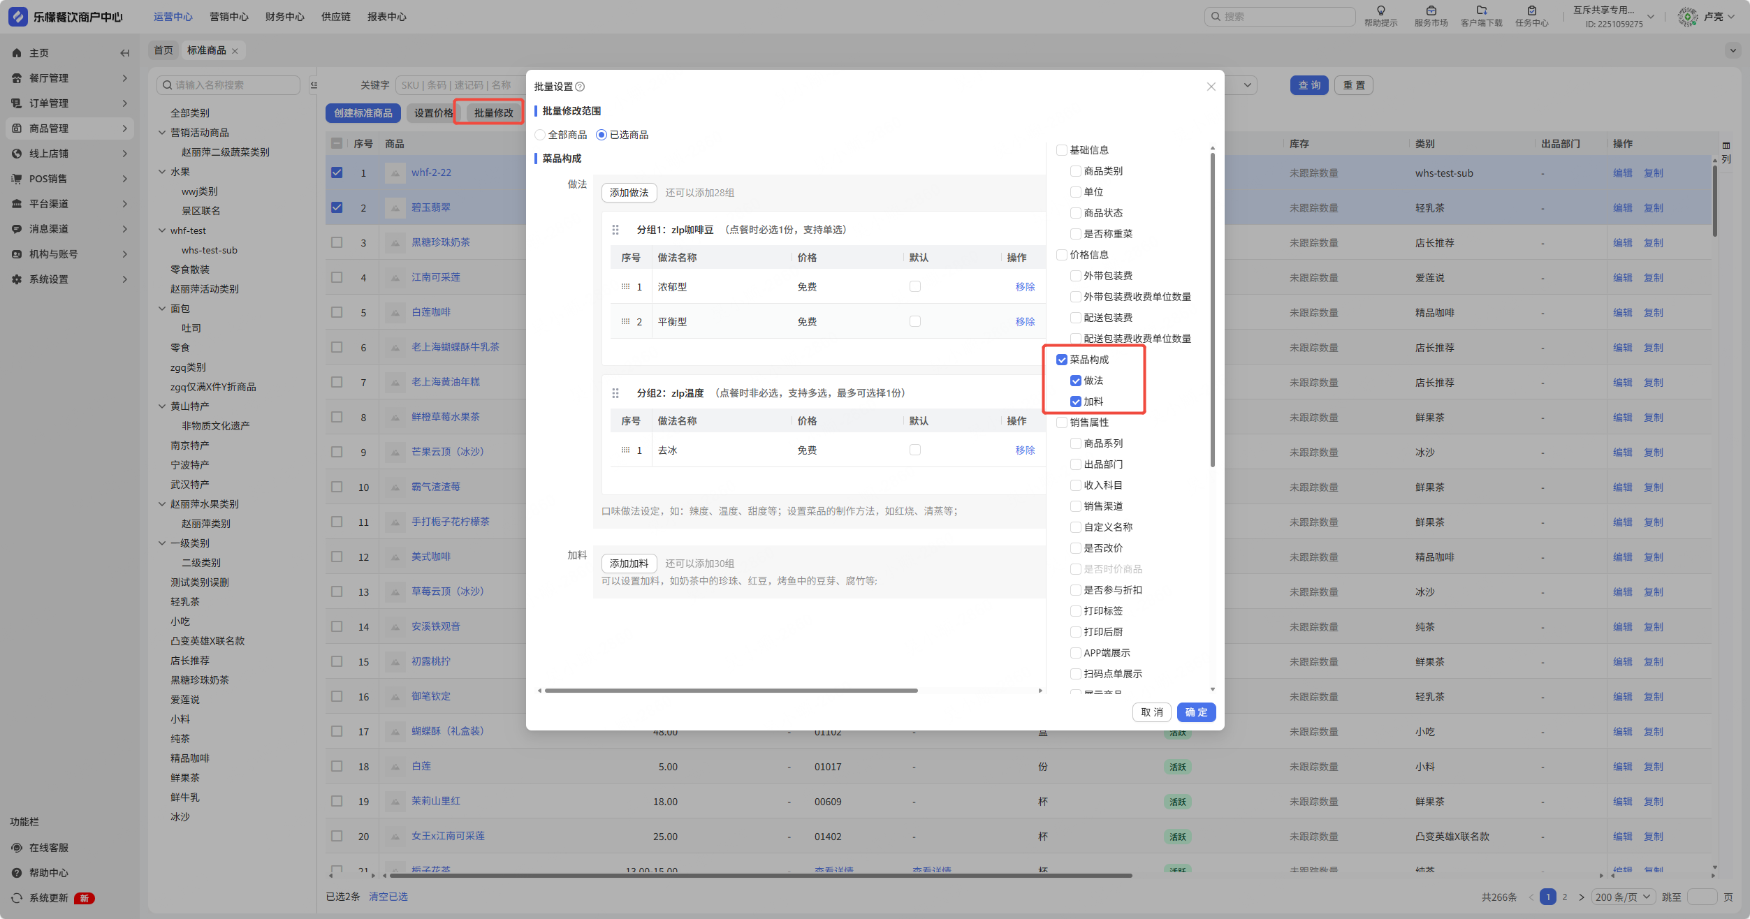Enable default checkbox for 浓郁型 row
Image resolution: width=1750 pixels, height=919 pixels.
click(x=914, y=287)
